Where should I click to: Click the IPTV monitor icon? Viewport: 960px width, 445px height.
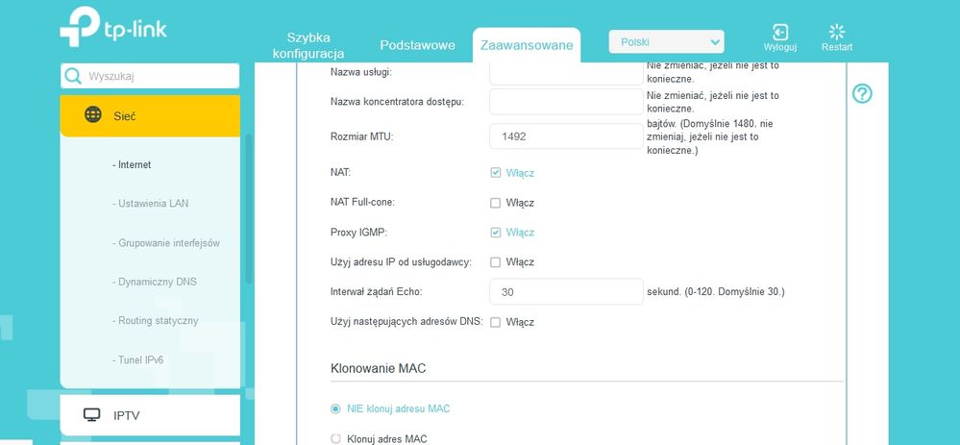pos(92,415)
